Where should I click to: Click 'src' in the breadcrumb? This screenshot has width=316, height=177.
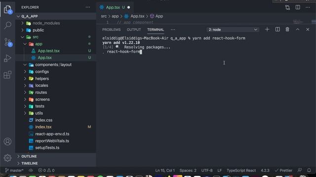(104, 16)
